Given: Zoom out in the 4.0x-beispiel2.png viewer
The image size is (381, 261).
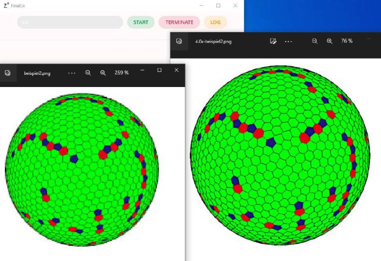Looking at the screenshot, I should 315,42.
